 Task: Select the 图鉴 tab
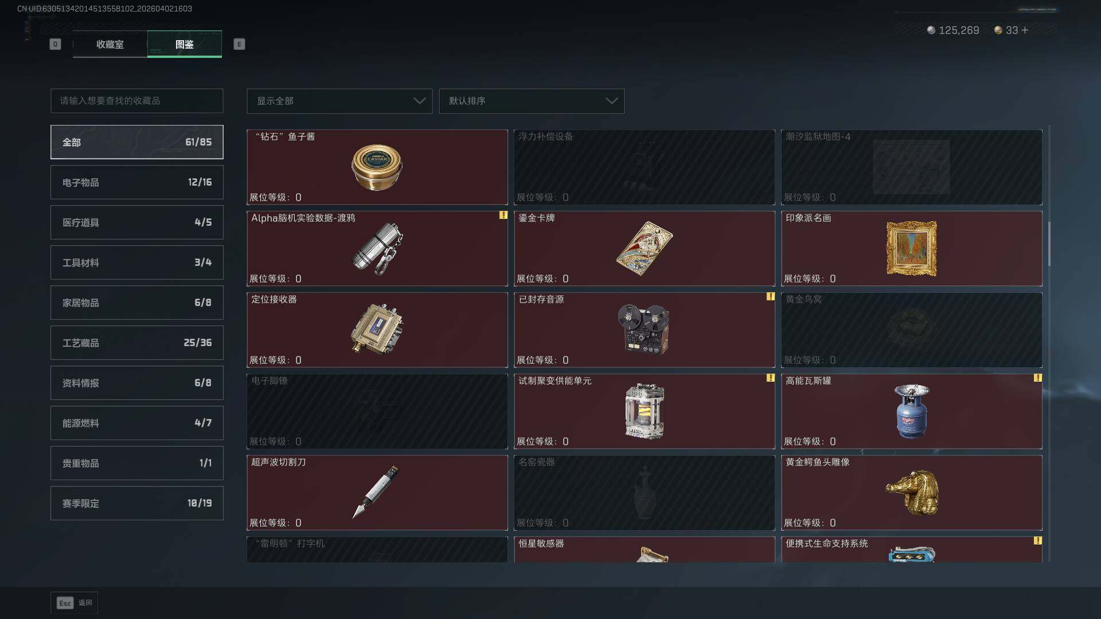(185, 44)
